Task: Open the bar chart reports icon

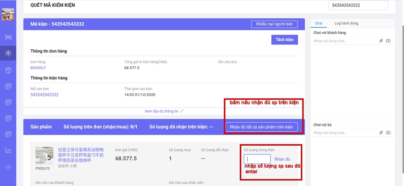Action: 8,150
